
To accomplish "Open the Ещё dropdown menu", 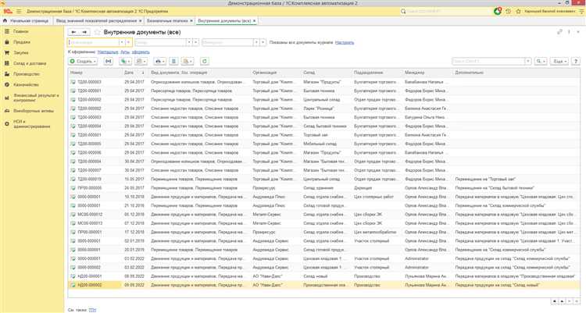I will [x=559, y=61].
